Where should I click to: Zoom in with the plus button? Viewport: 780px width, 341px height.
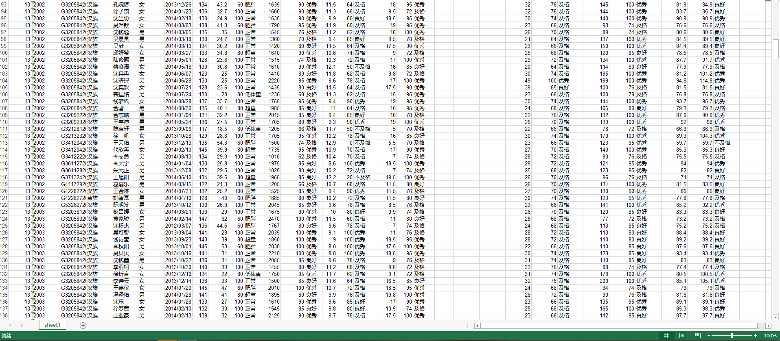[756, 336]
